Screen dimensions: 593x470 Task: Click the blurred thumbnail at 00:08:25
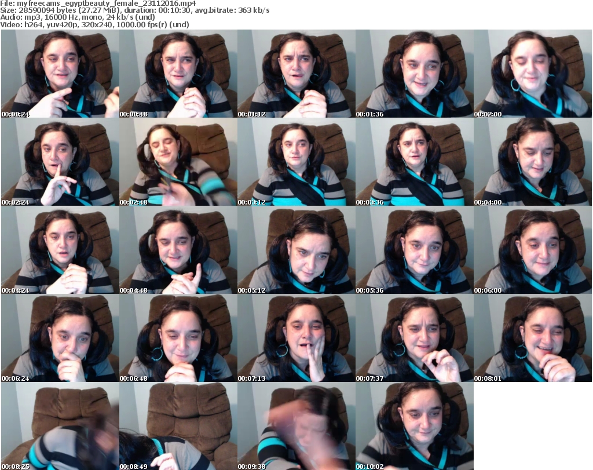pyautogui.click(x=60, y=426)
